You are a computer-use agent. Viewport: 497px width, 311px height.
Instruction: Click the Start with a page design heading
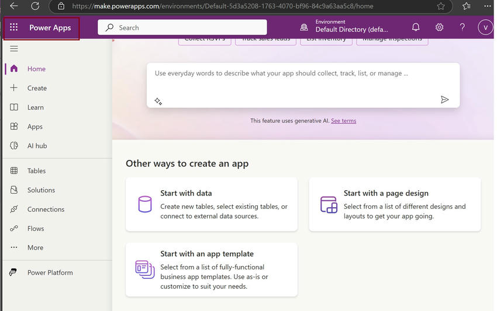(386, 193)
